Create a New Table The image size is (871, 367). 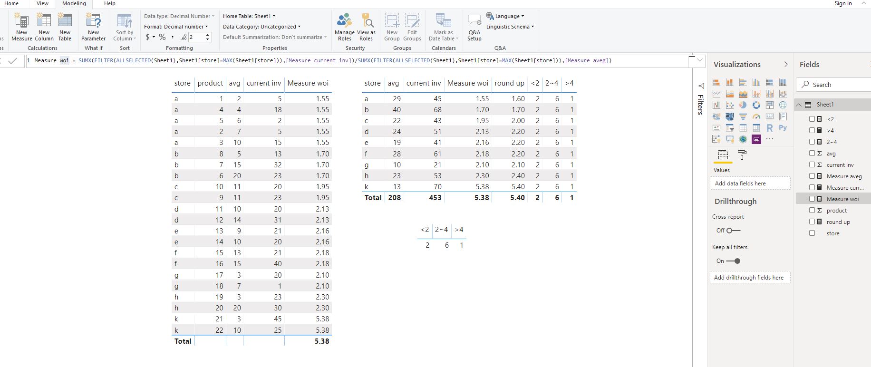(65, 27)
